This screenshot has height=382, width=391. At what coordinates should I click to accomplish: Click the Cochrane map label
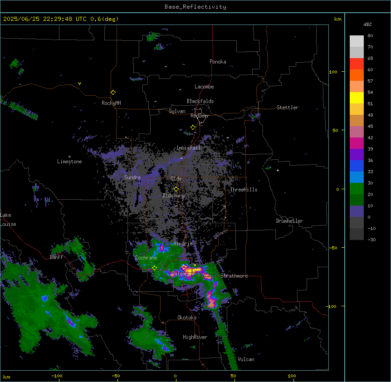click(146, 258)
